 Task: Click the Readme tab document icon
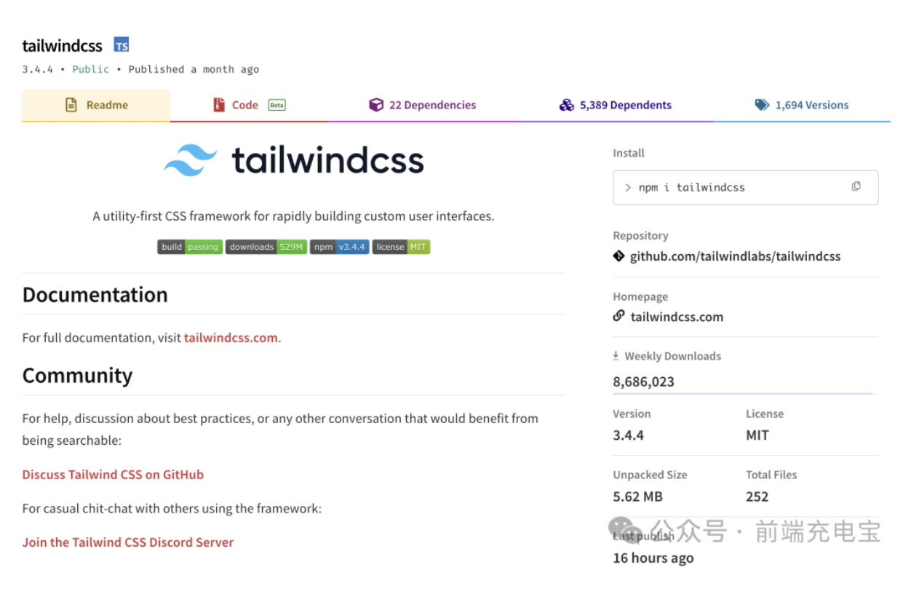pos(71,105)
